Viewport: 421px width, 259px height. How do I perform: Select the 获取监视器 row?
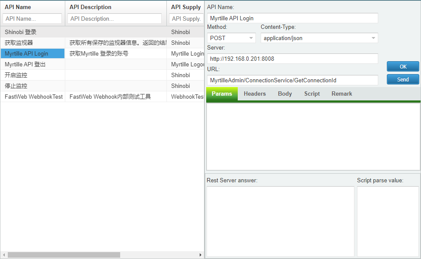point(102,43)
